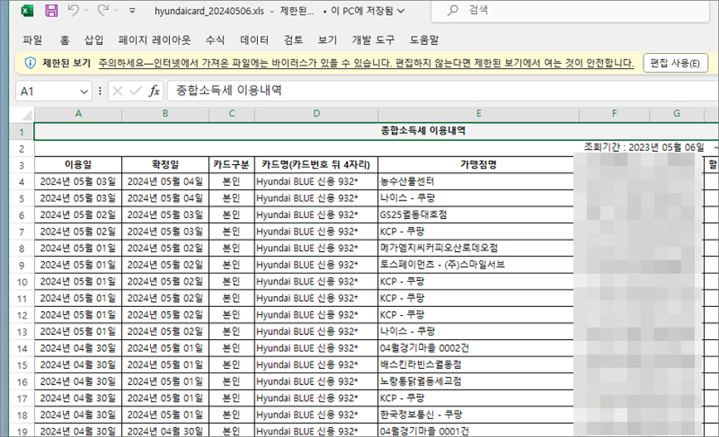Click the 확정일 header cell
Image resolution: width=719 pixels, height=437 pixels.
click(165, 165)
